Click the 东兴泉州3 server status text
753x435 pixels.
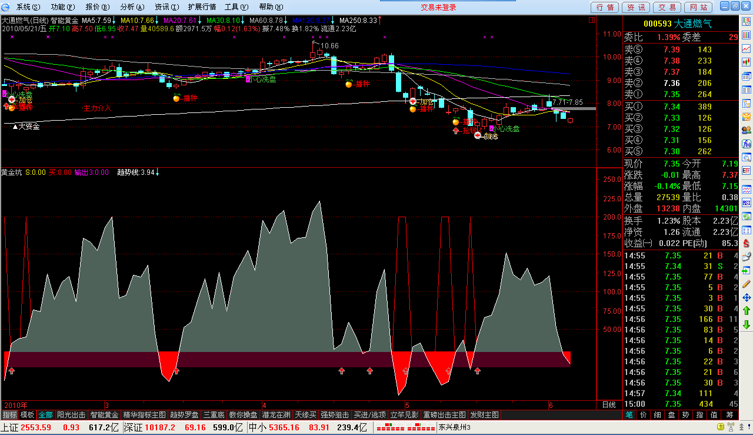pos(455,428)
